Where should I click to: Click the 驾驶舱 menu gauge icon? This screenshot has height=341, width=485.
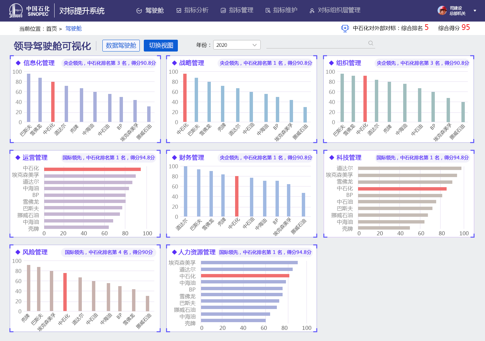pos(139,11)
